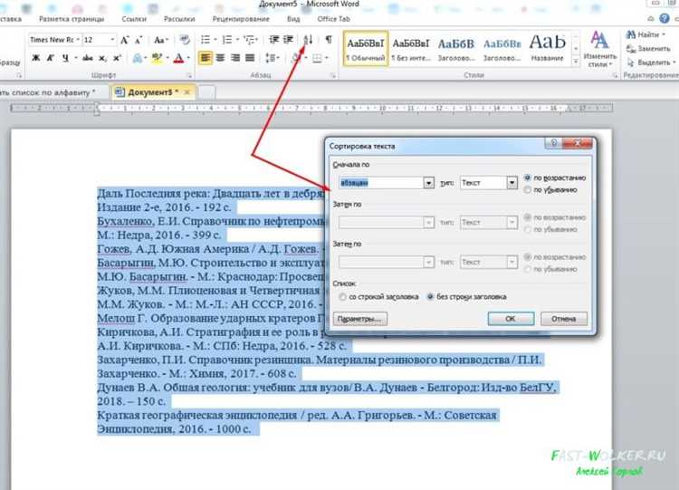Choose 'без строки заголовка' option
This screenshot has height=490, width=679.
pyautogui.click(x=430, y=297)
